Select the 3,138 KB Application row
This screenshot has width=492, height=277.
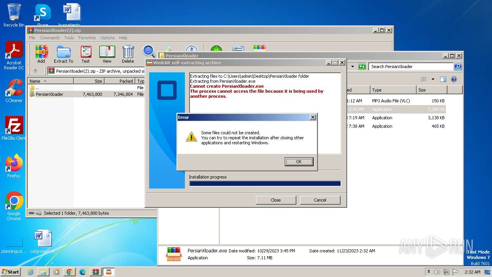pyautogui.click(x=396, y=118)
